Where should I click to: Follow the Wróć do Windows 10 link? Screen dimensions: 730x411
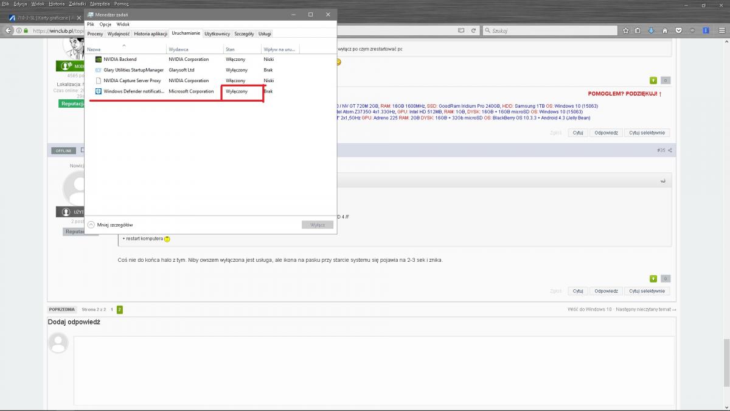click(x=589, y=309)
